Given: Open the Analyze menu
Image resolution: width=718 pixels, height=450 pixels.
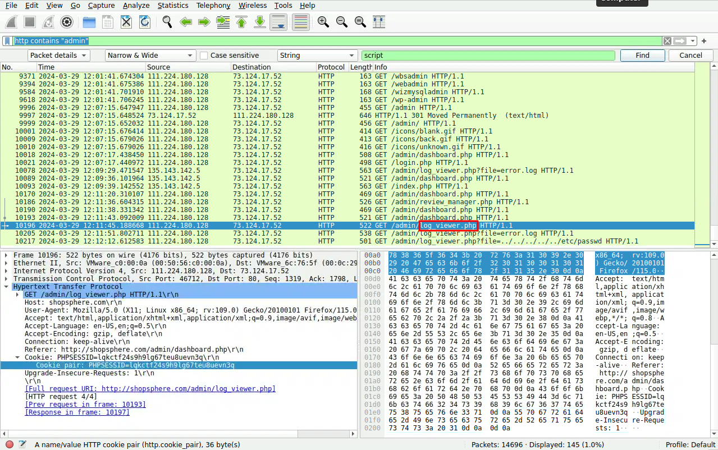Looking at the screenshot, I should coord(136,5).
